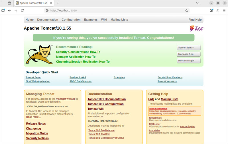Open the JDBC DataSources link
This screenshot has width=228, height=144.
point(80,81)
